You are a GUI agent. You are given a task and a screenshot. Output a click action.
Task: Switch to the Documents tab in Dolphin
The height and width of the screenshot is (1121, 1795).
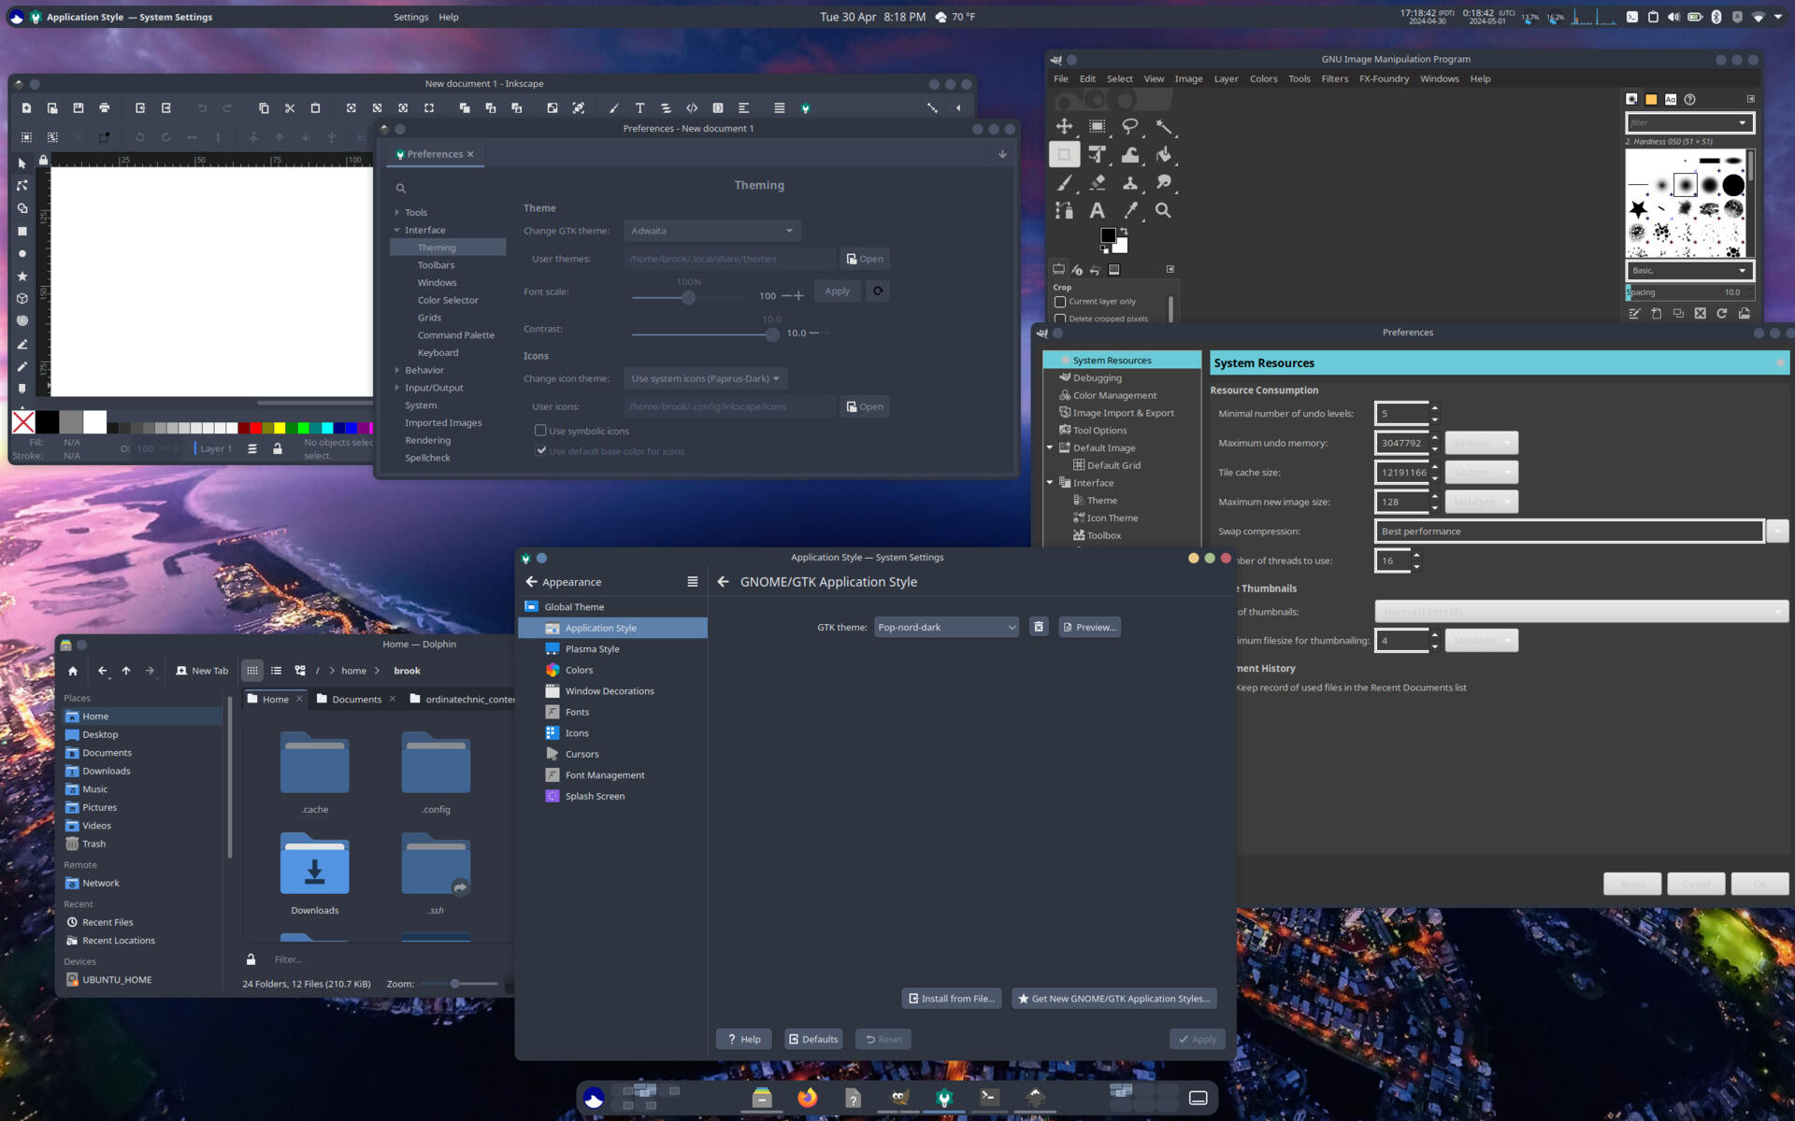click(357, 699)
